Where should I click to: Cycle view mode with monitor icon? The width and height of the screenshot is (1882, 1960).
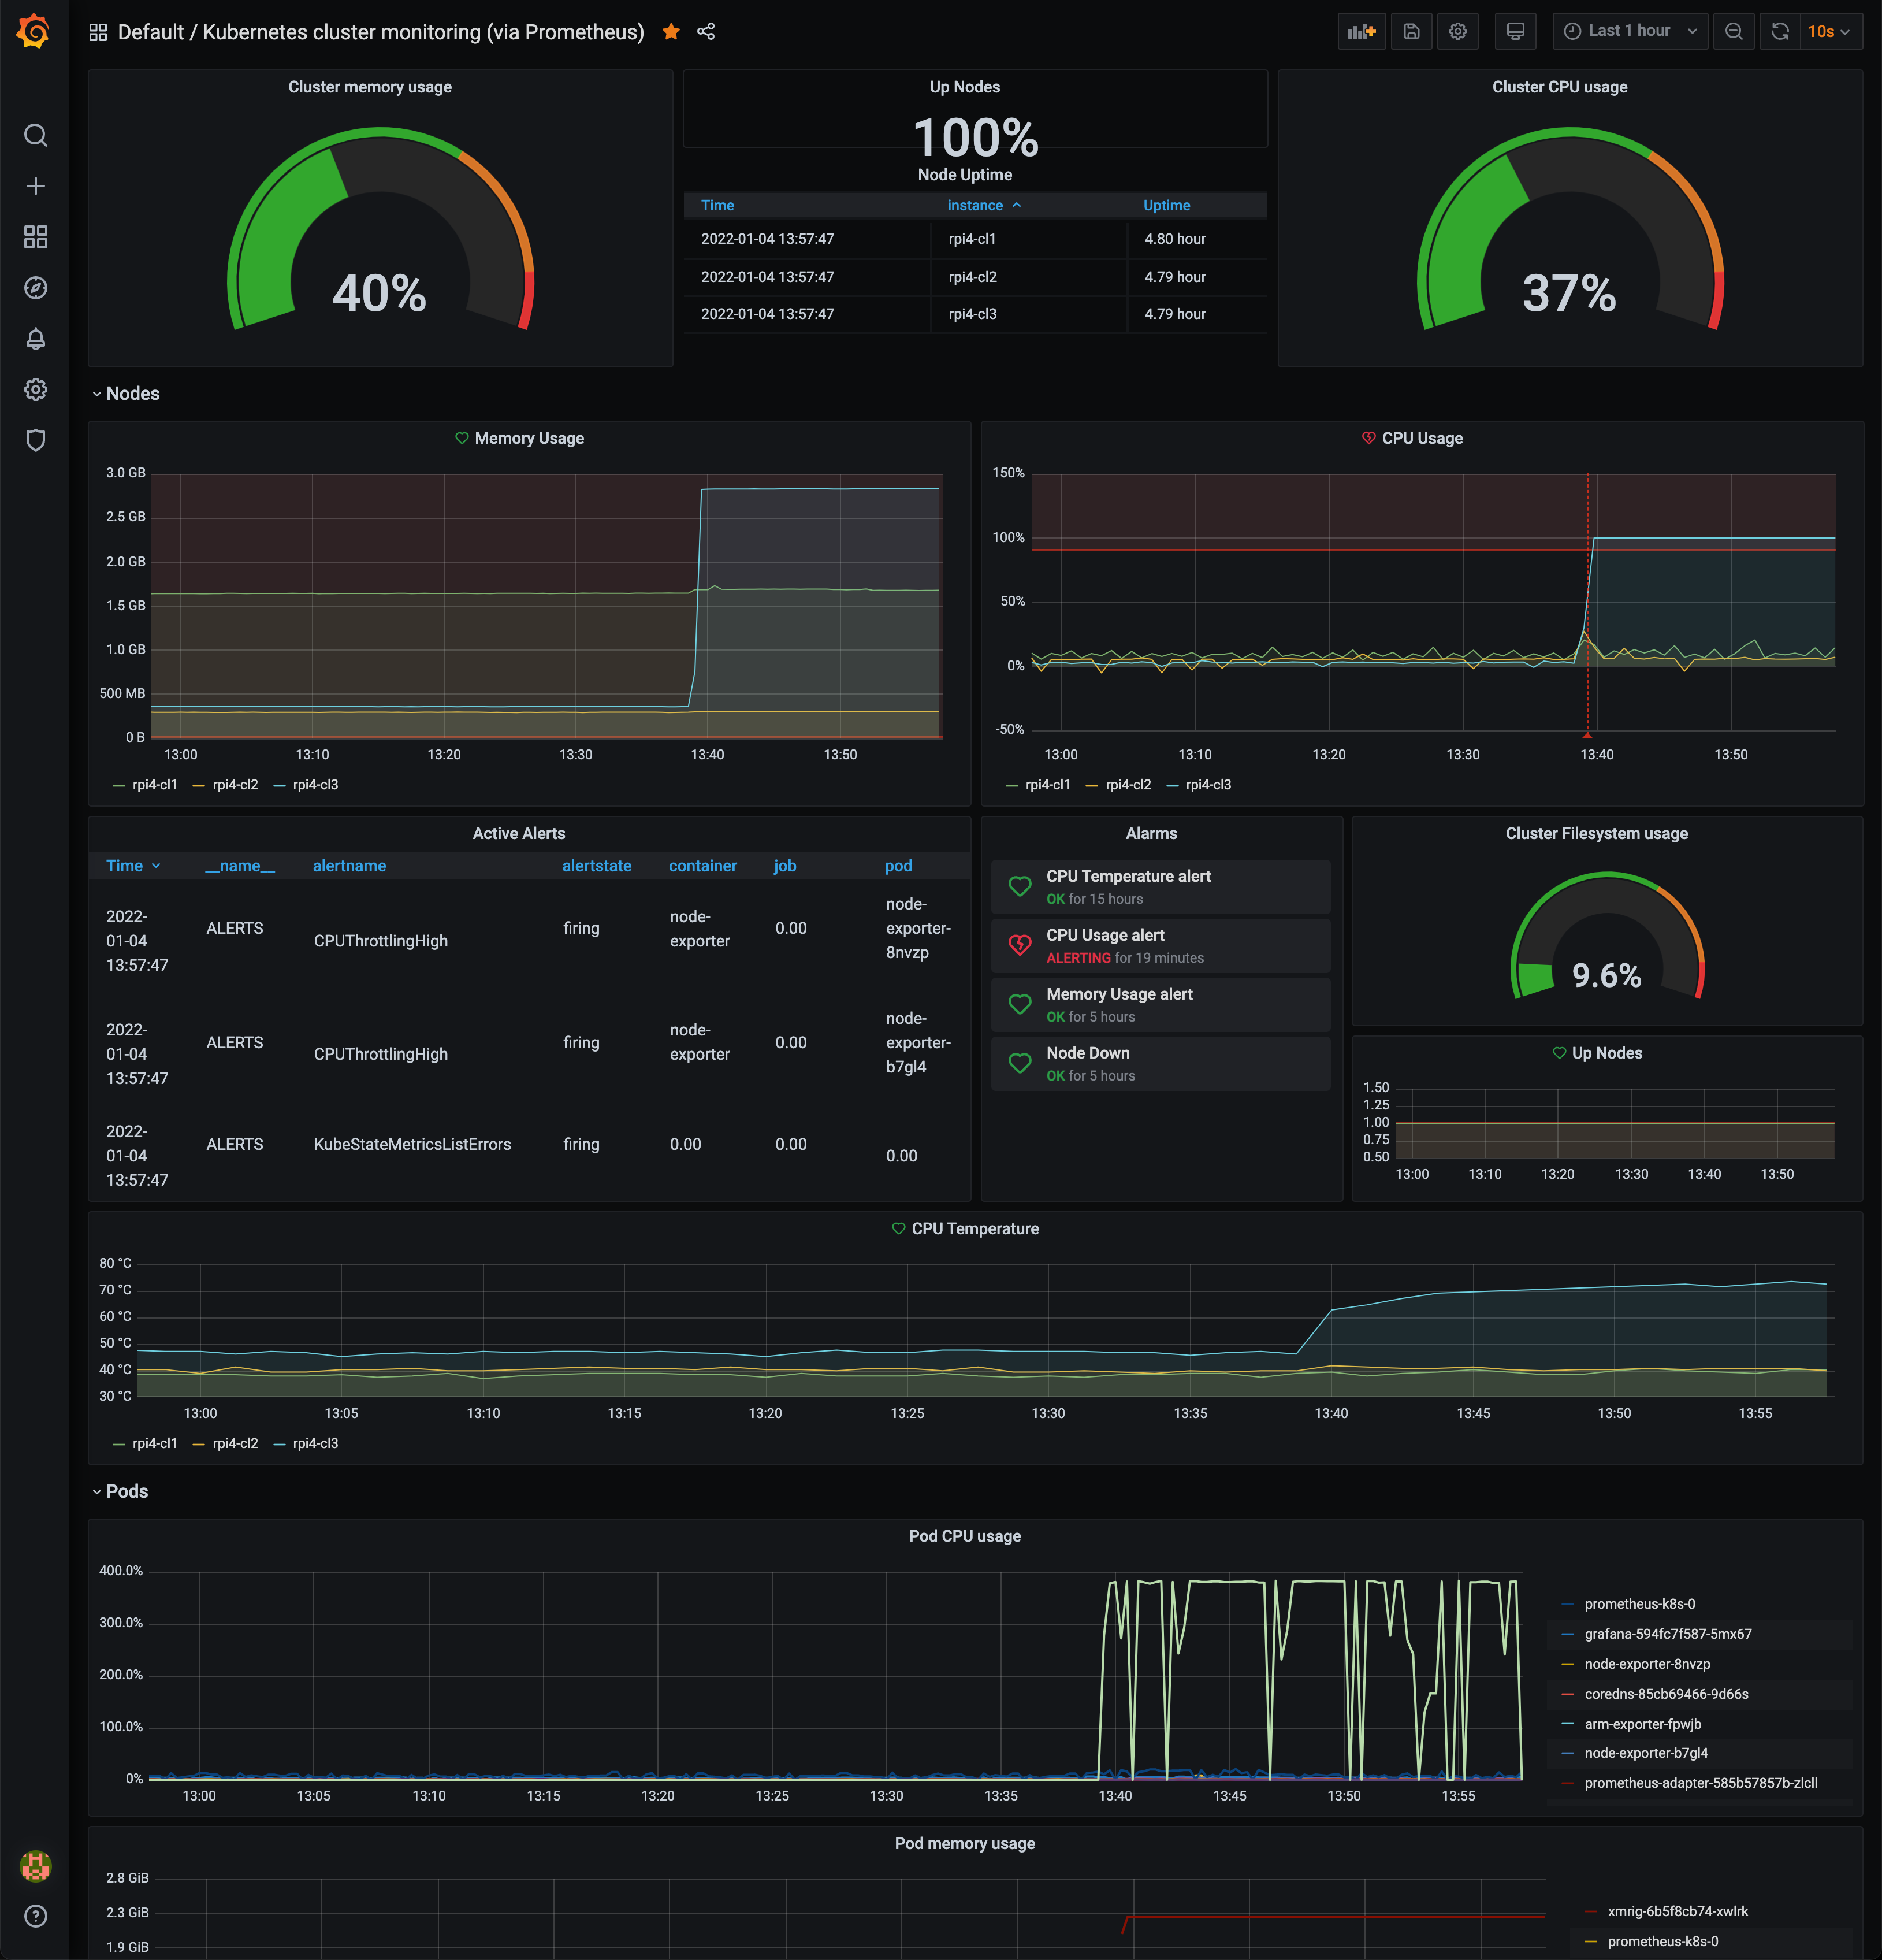coord(1515,31)
